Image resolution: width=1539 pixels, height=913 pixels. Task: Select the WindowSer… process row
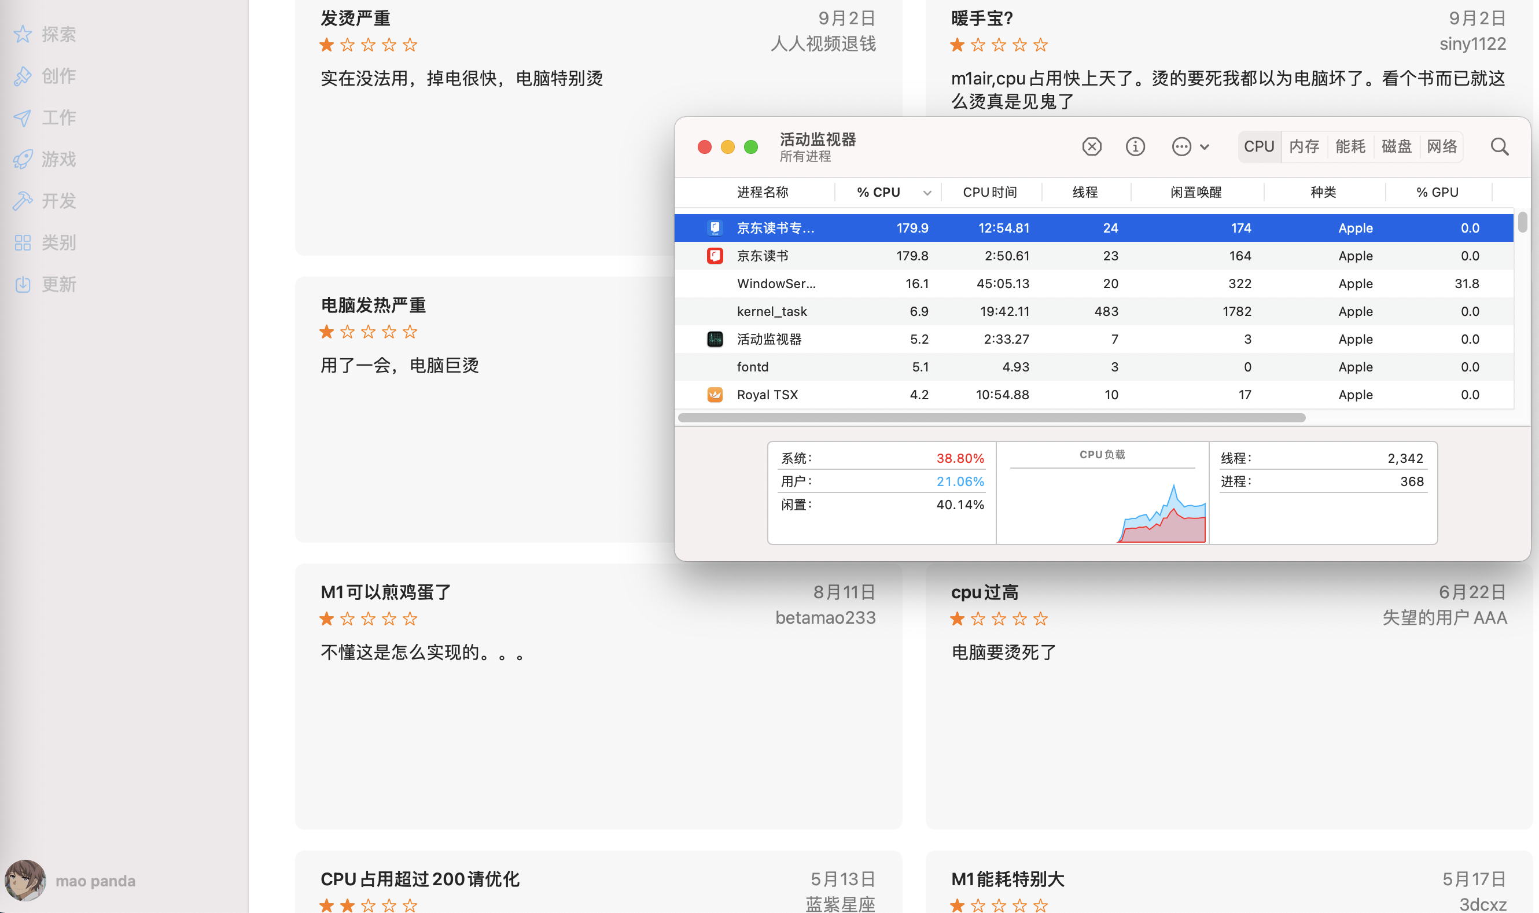coord(1093,284)
